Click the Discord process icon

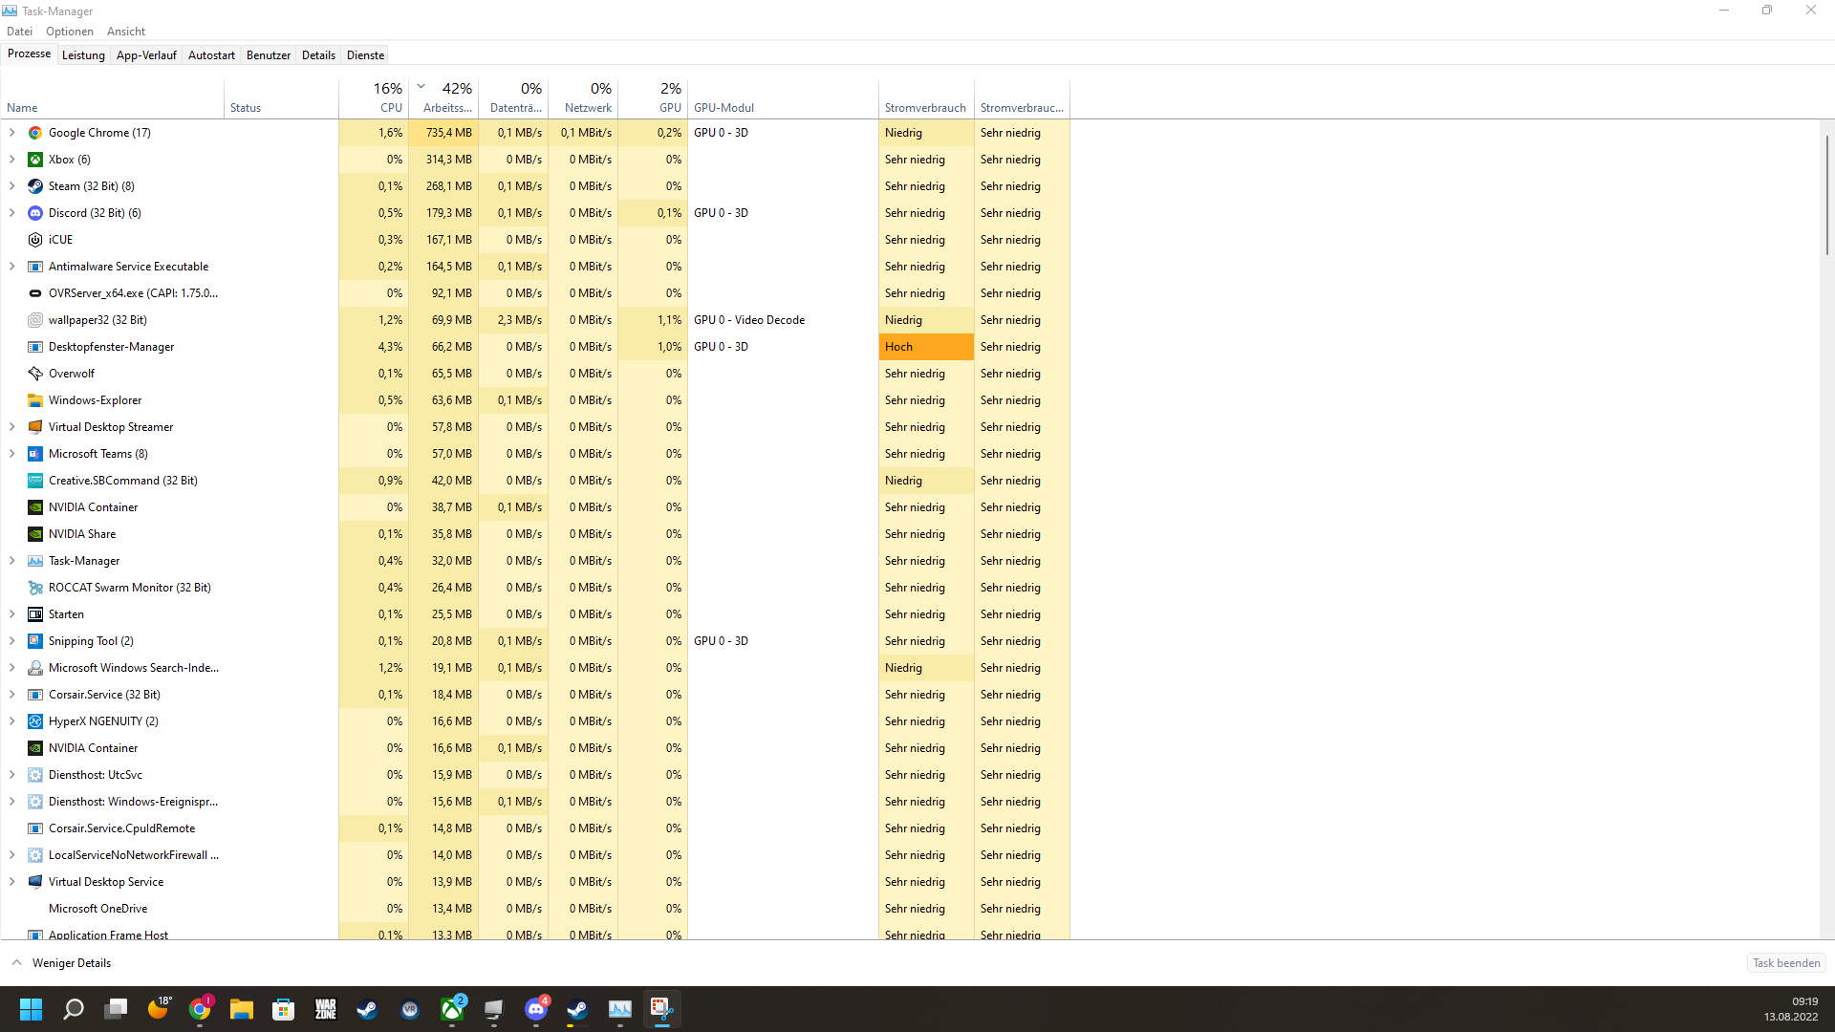35,213
